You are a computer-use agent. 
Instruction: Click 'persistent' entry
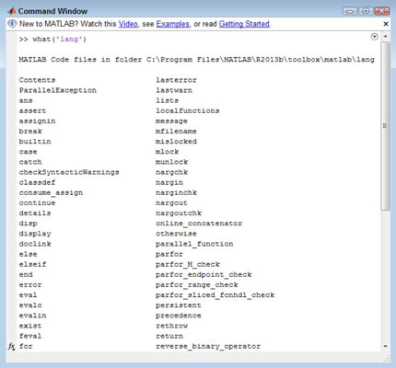pos(179,305)
